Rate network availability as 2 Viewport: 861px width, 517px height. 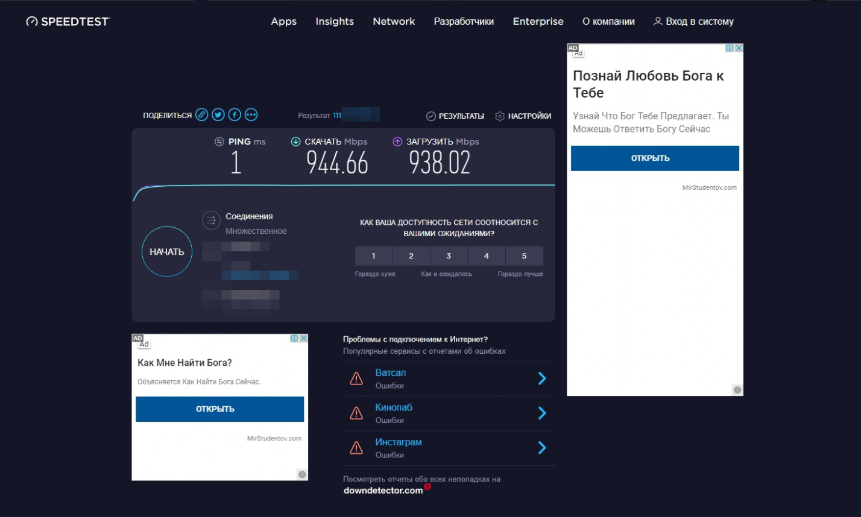coord(411,256)
